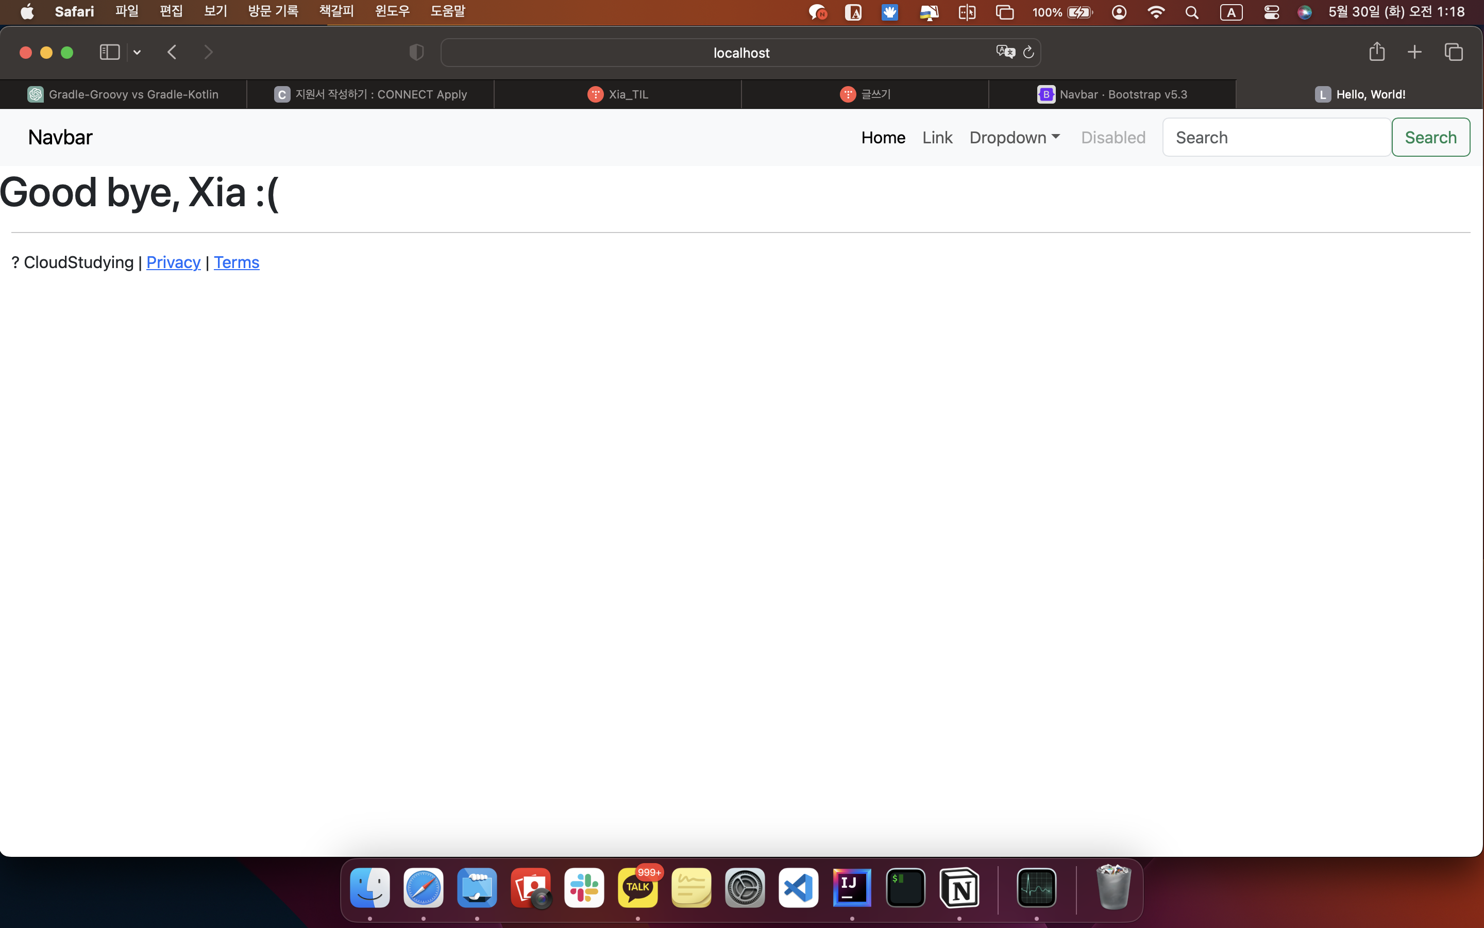Click the privacy report shield icon
The image size is (1484, 928).
pos(416,53)
